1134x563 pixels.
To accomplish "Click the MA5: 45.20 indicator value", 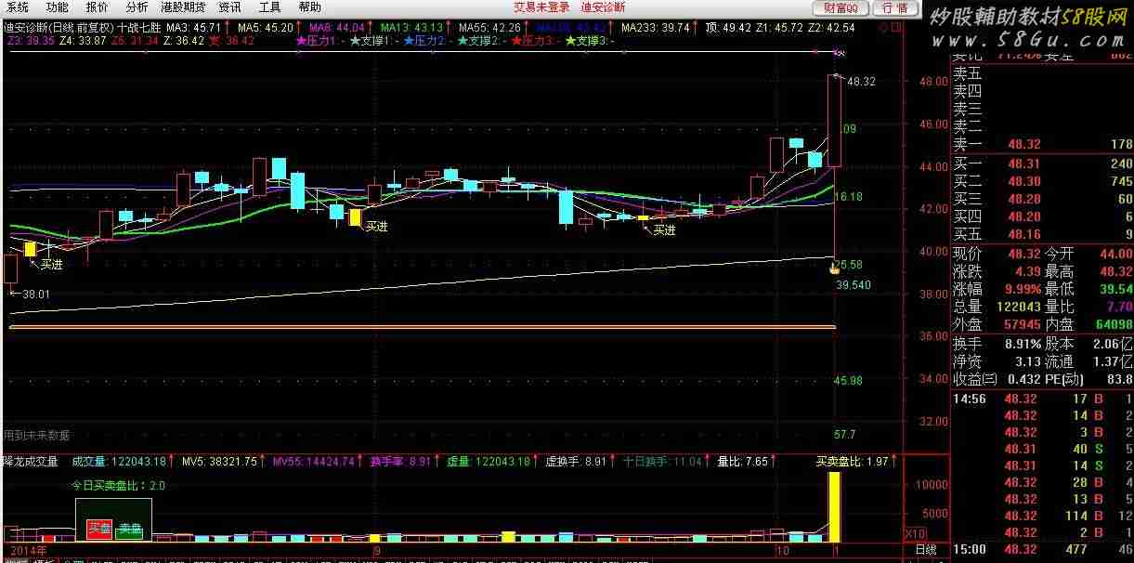I will click(x=266, y=29).
